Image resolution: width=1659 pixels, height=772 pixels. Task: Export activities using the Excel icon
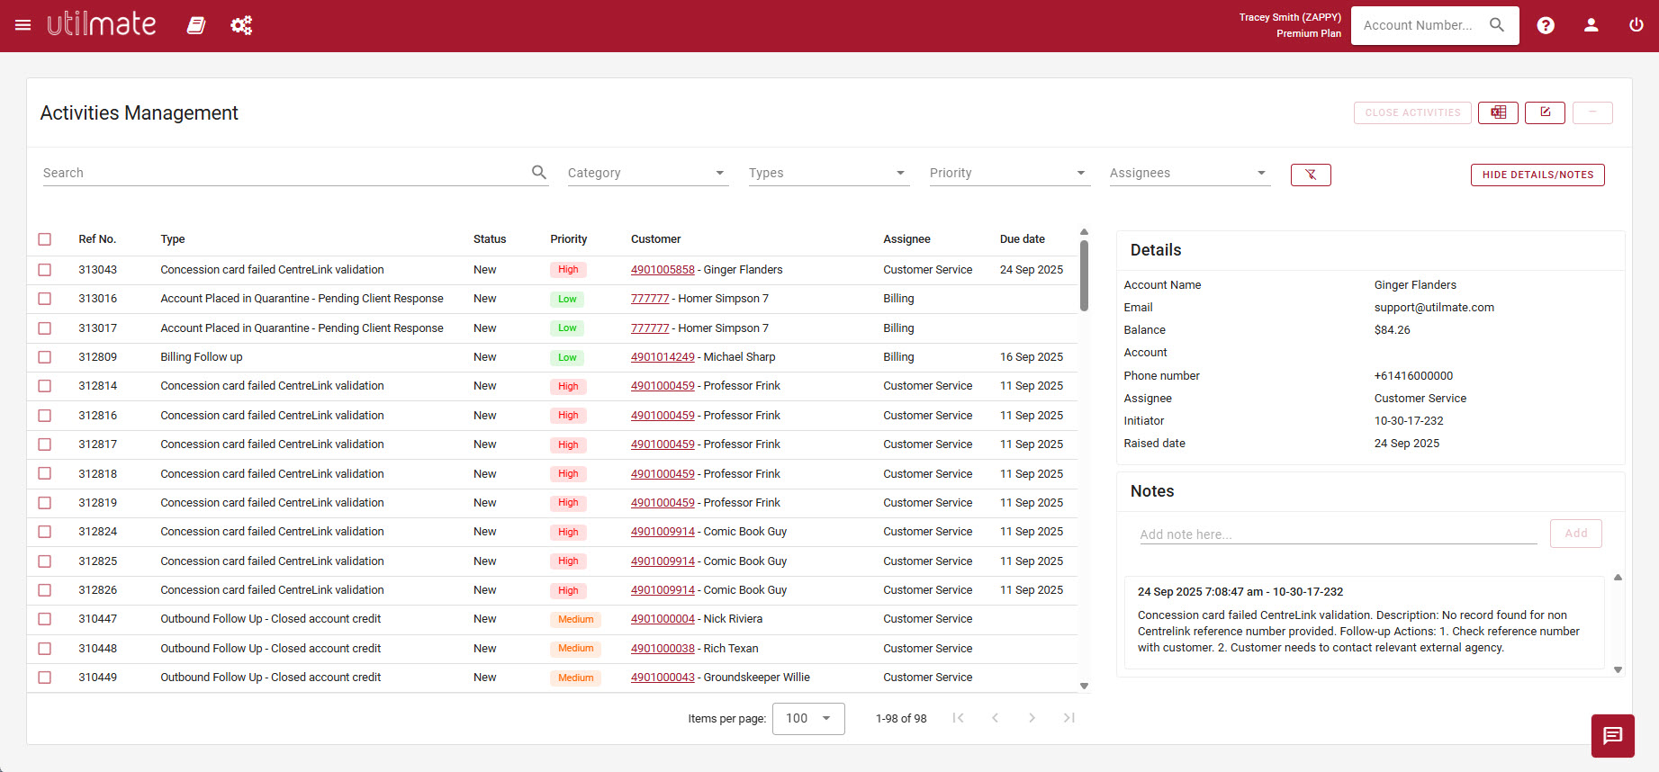(1498, 112)
